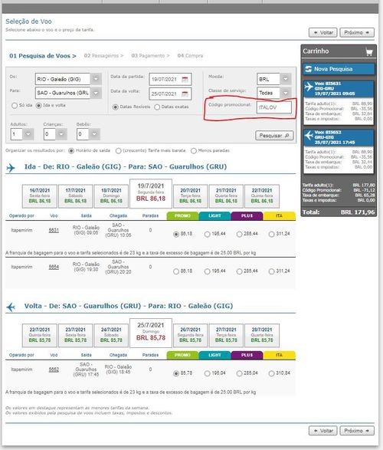Select PROMO fare 86,18 for flight 5631
The height and width of the screenshot is (450, 383).
(x=176, y=234)
